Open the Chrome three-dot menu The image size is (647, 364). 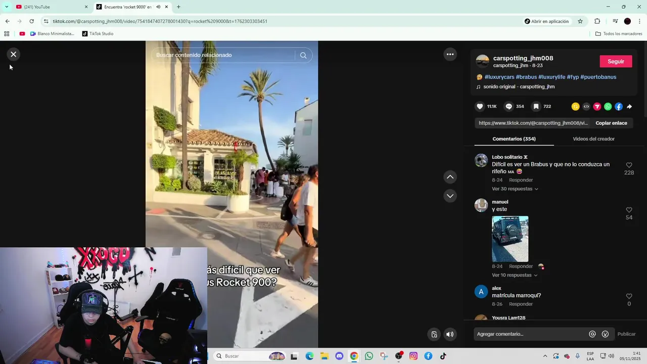tap(640, 21)
